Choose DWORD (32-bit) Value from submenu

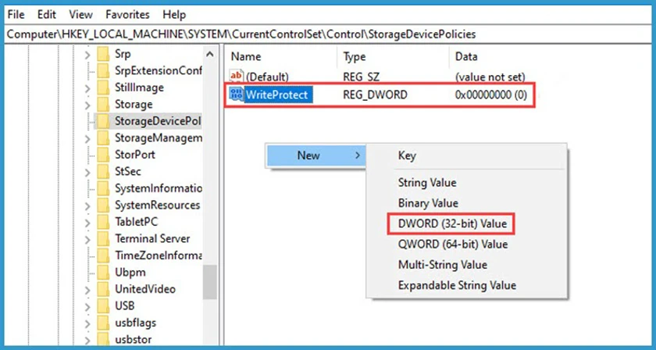pyautogui.click(x=452, y=224)
